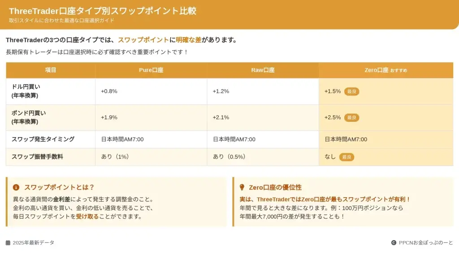Click the info icon beside スワップポイントとは？
This screenshot has width=459, height=258.
point(16,187)
